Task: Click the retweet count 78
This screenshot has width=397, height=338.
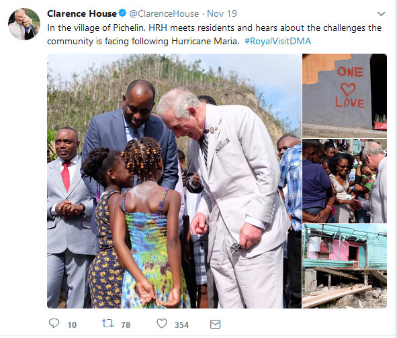Action: tap(126, 325)
